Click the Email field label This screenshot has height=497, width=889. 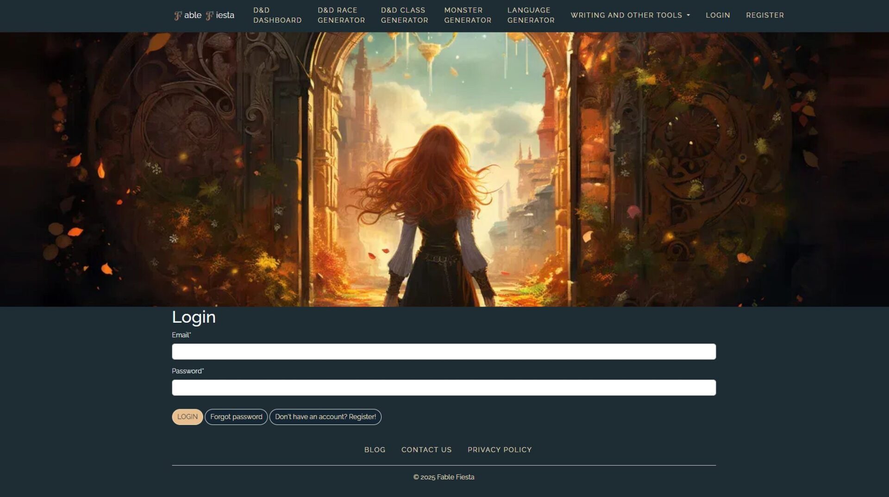coord(181,335)
